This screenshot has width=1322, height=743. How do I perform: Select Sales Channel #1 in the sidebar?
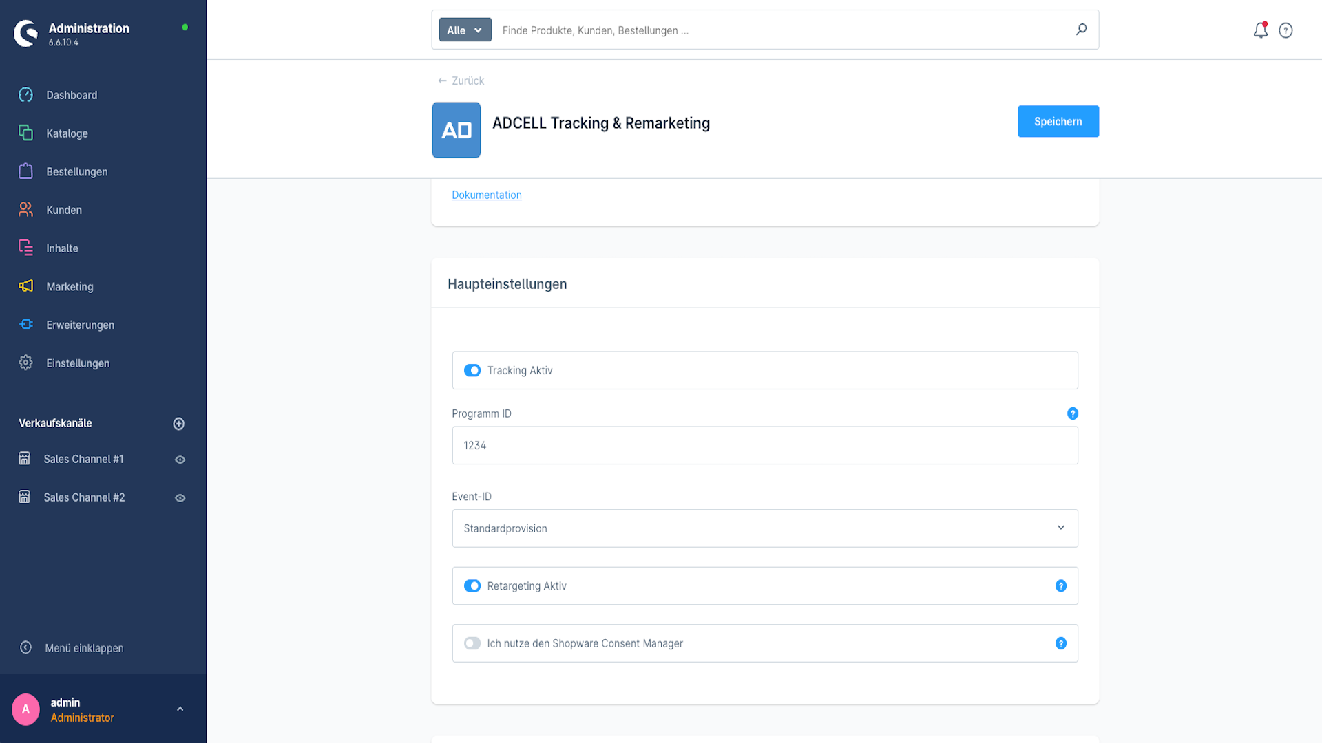83,459
